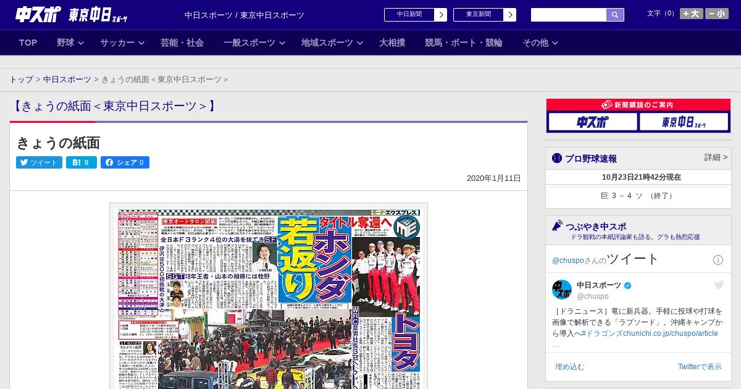
Task: Click the つぶやき中スポ megaphone icon
Action: (x=557, y=226)
